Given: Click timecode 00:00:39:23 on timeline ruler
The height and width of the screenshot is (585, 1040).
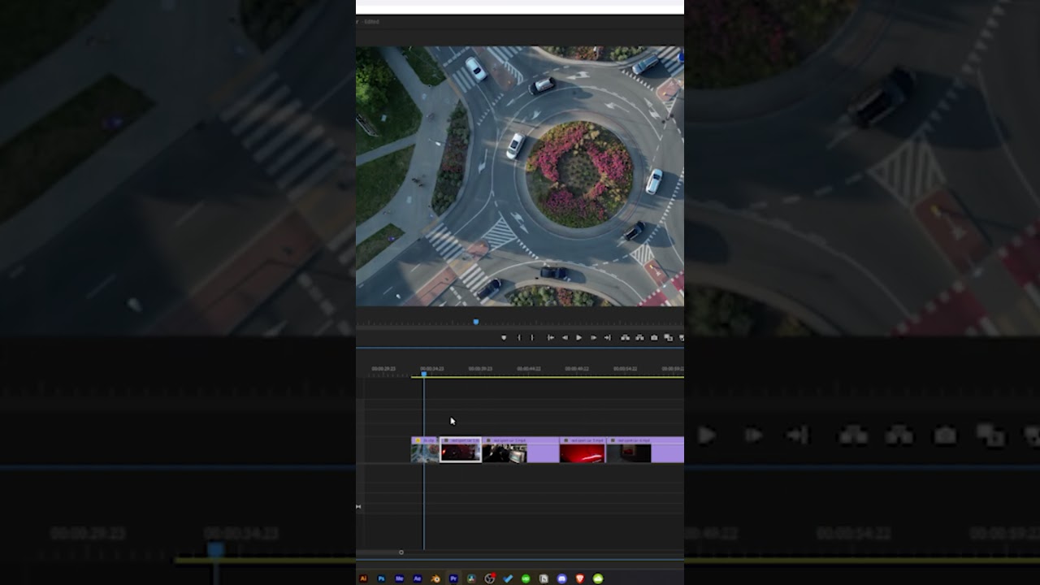Looking at the screenshot, I should click(480, 369).
